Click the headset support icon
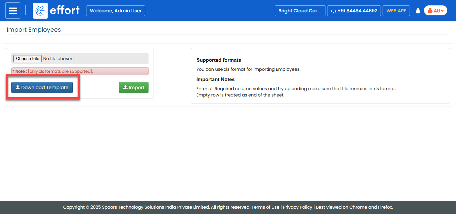456x214 pixels. 333,11
